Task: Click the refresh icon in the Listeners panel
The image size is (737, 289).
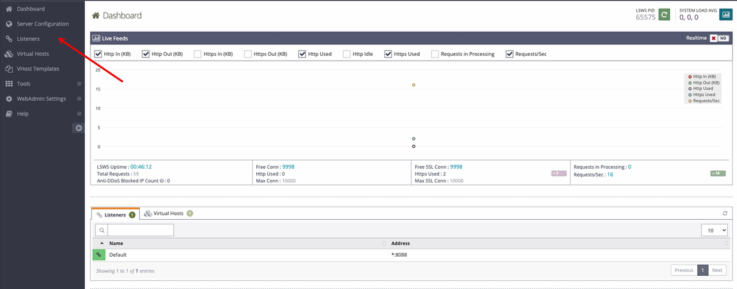Action: pos(725,214)
